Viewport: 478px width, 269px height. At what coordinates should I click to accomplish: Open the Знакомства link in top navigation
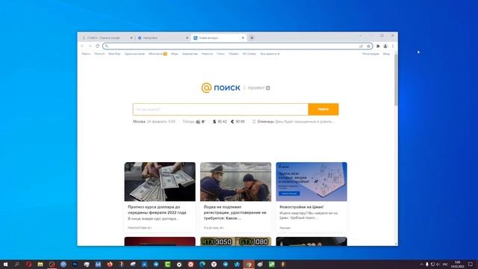[190, 54]
